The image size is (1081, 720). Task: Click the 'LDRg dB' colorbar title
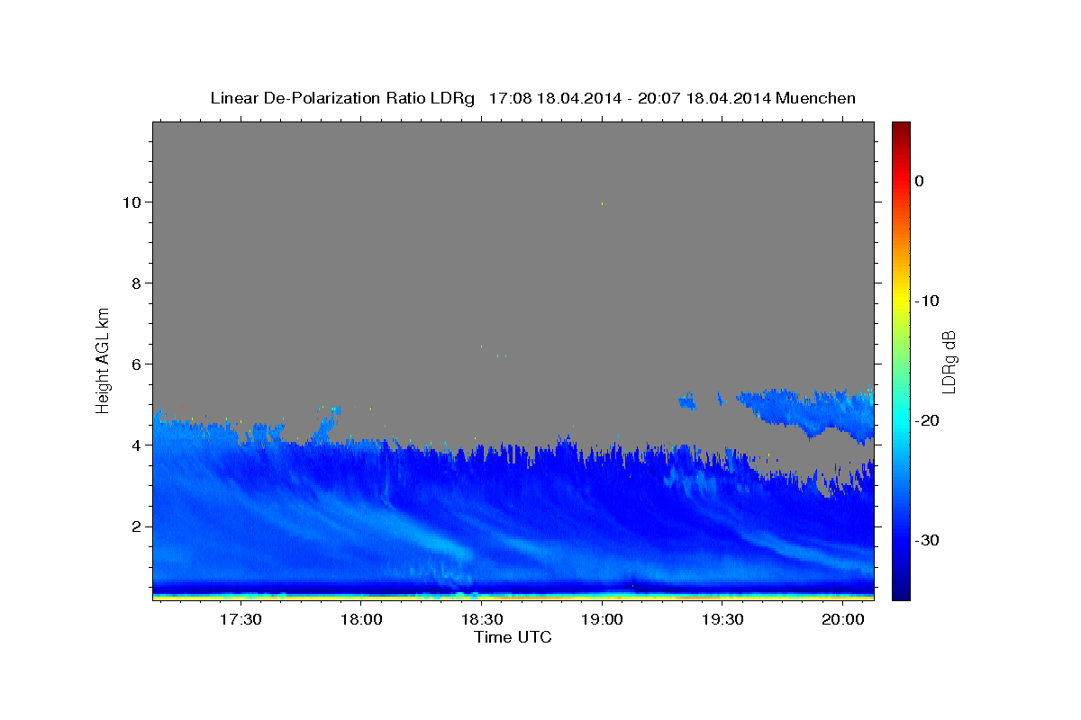click(949, 361)
